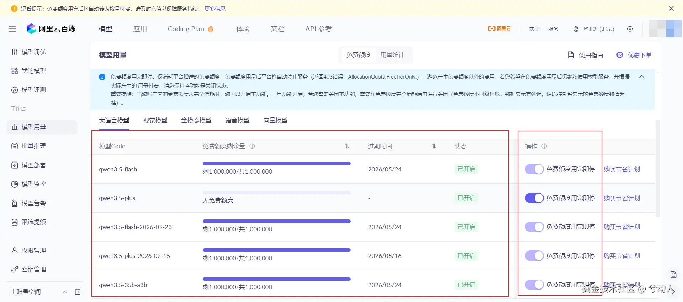Click the vertical scrollbar of the table
Viewport: 683px width, 302px height.
point(658,169)
